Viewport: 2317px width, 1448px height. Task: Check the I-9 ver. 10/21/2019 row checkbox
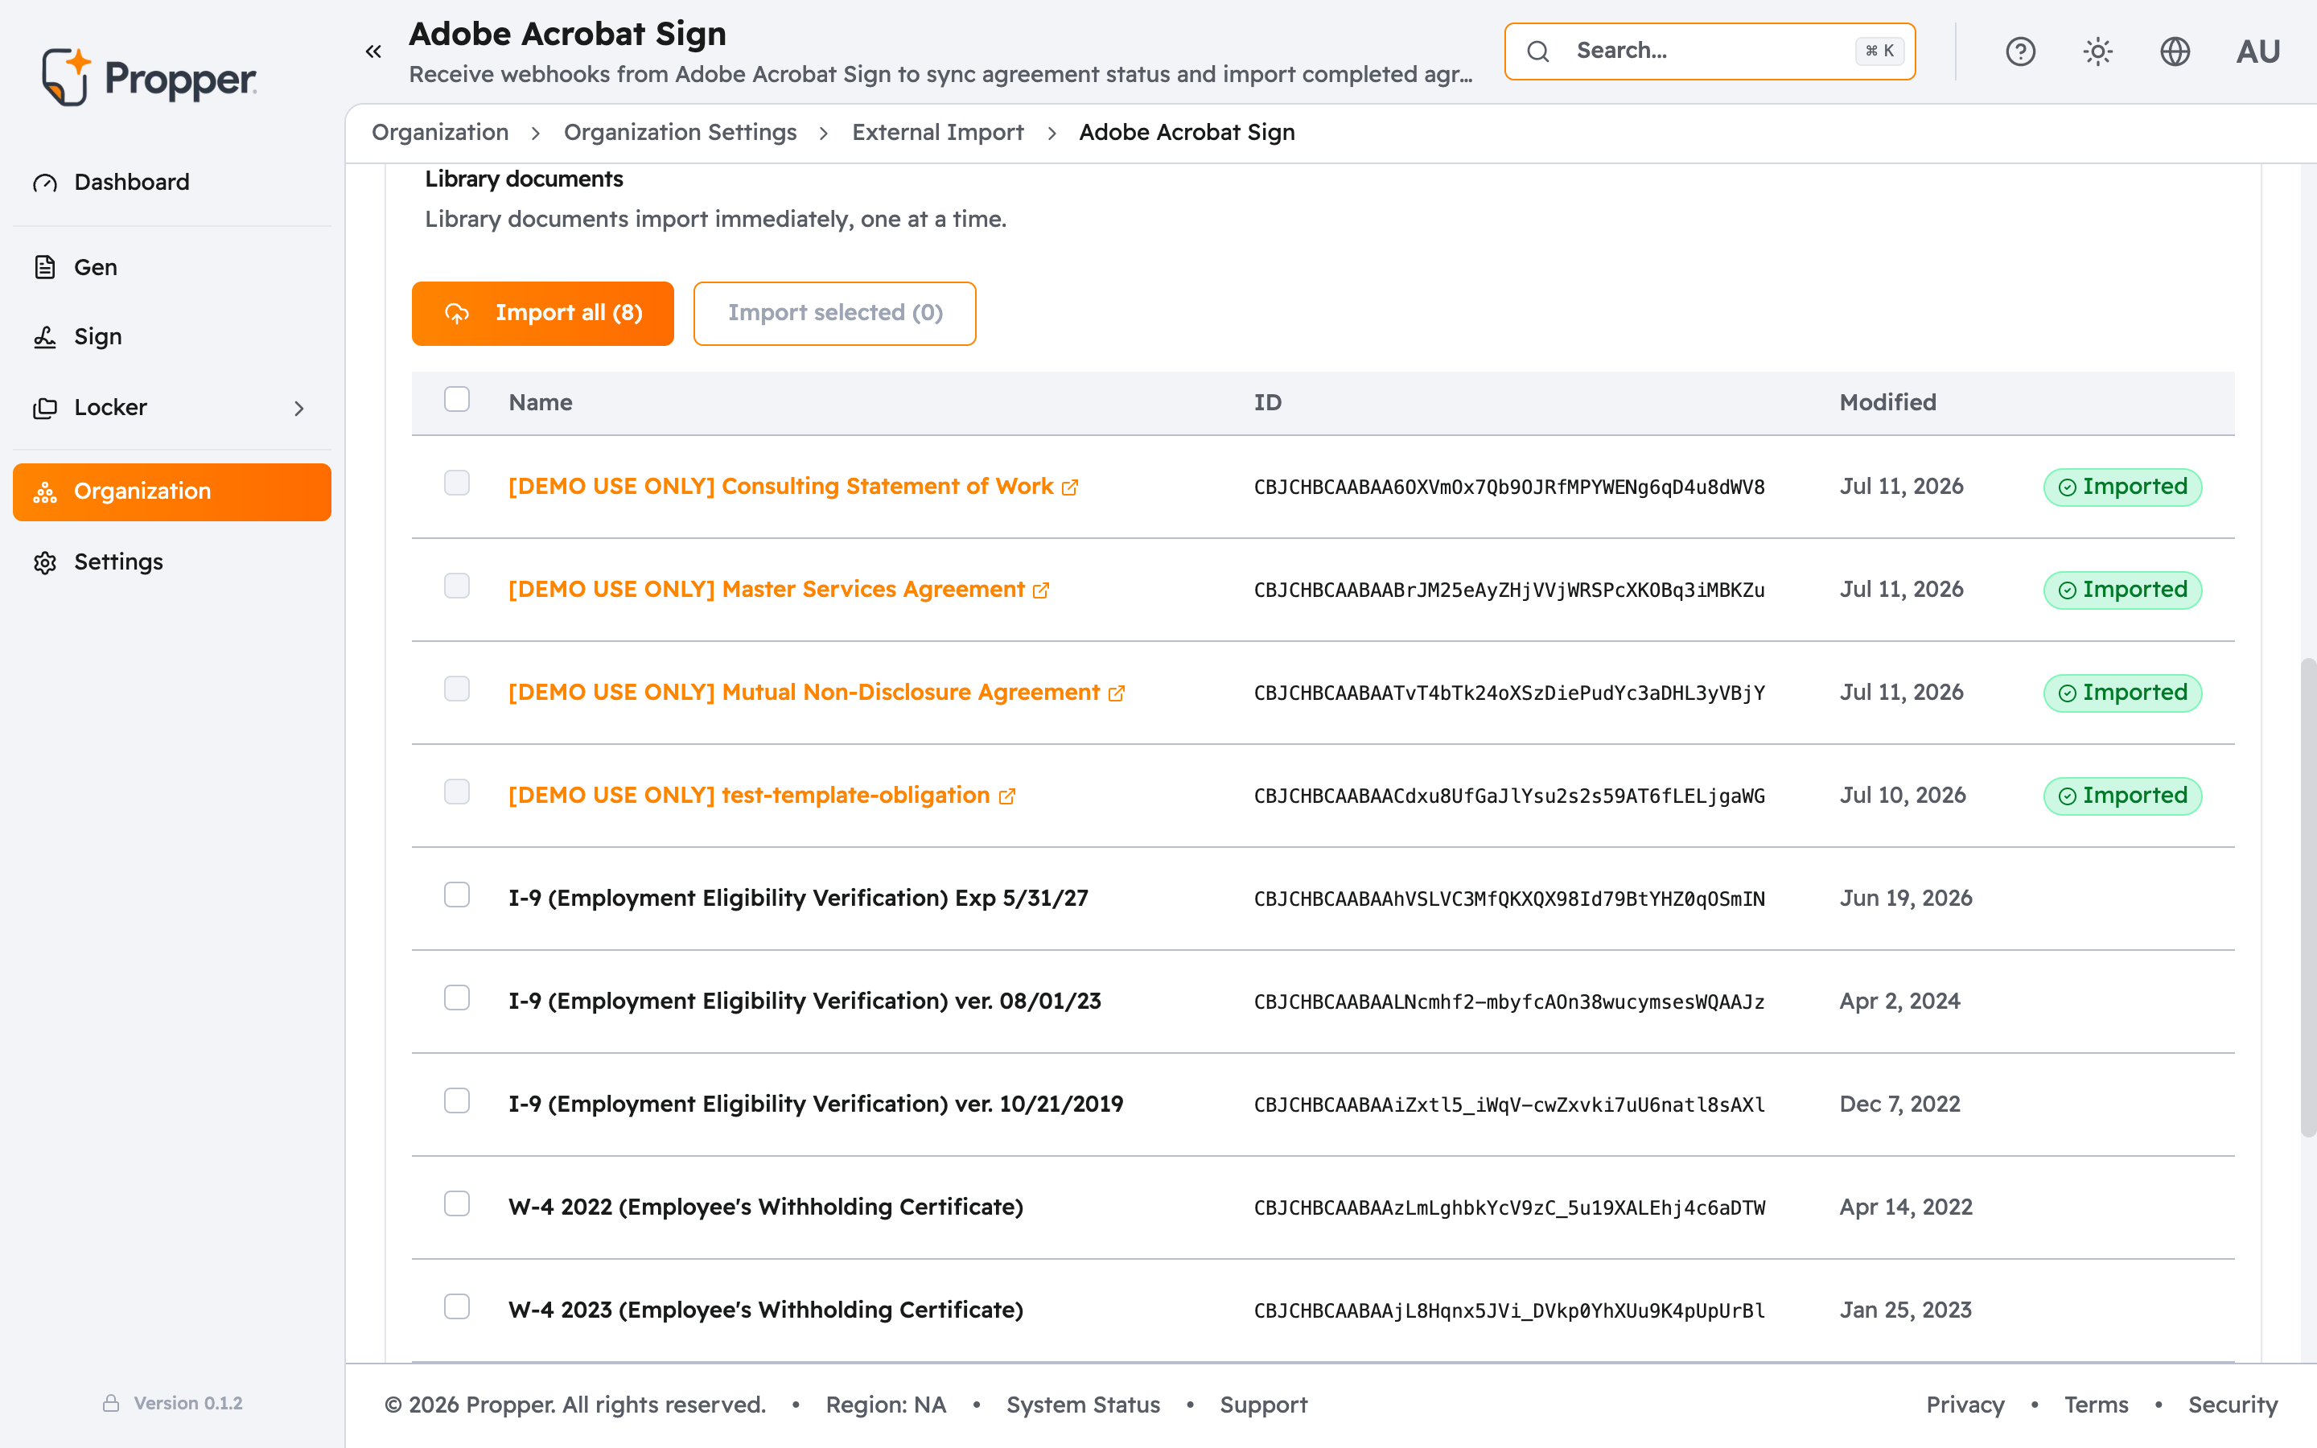tap(457, 1101)
